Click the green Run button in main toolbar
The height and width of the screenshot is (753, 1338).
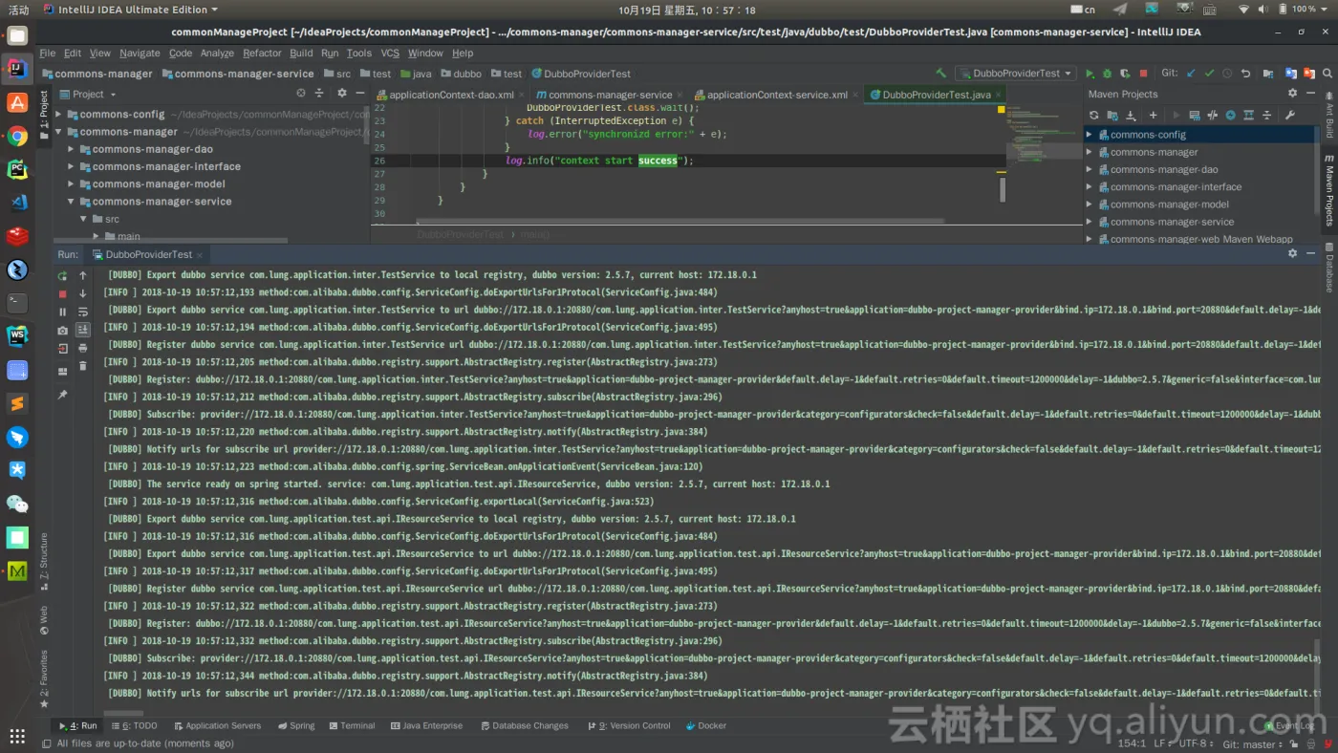(x=1090, y=74)
